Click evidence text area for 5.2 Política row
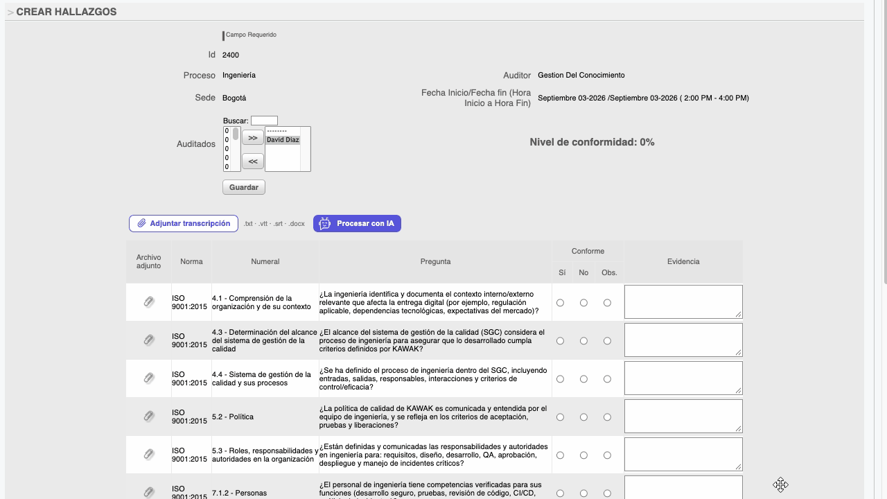887x499 pixels. click(x=683, y=417)
